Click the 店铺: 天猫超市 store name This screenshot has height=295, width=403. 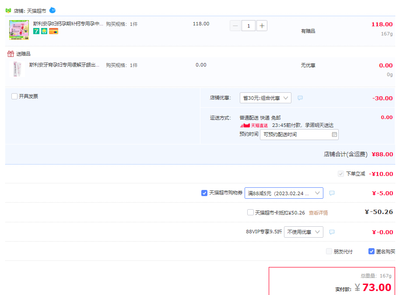[x=30, y=11]
